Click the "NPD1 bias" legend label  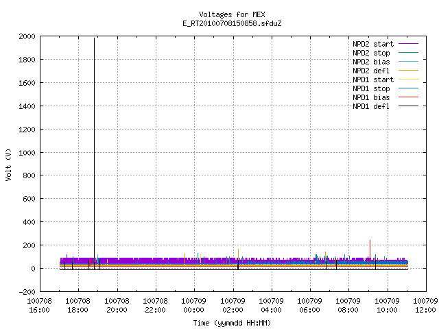tap(371, 97)
